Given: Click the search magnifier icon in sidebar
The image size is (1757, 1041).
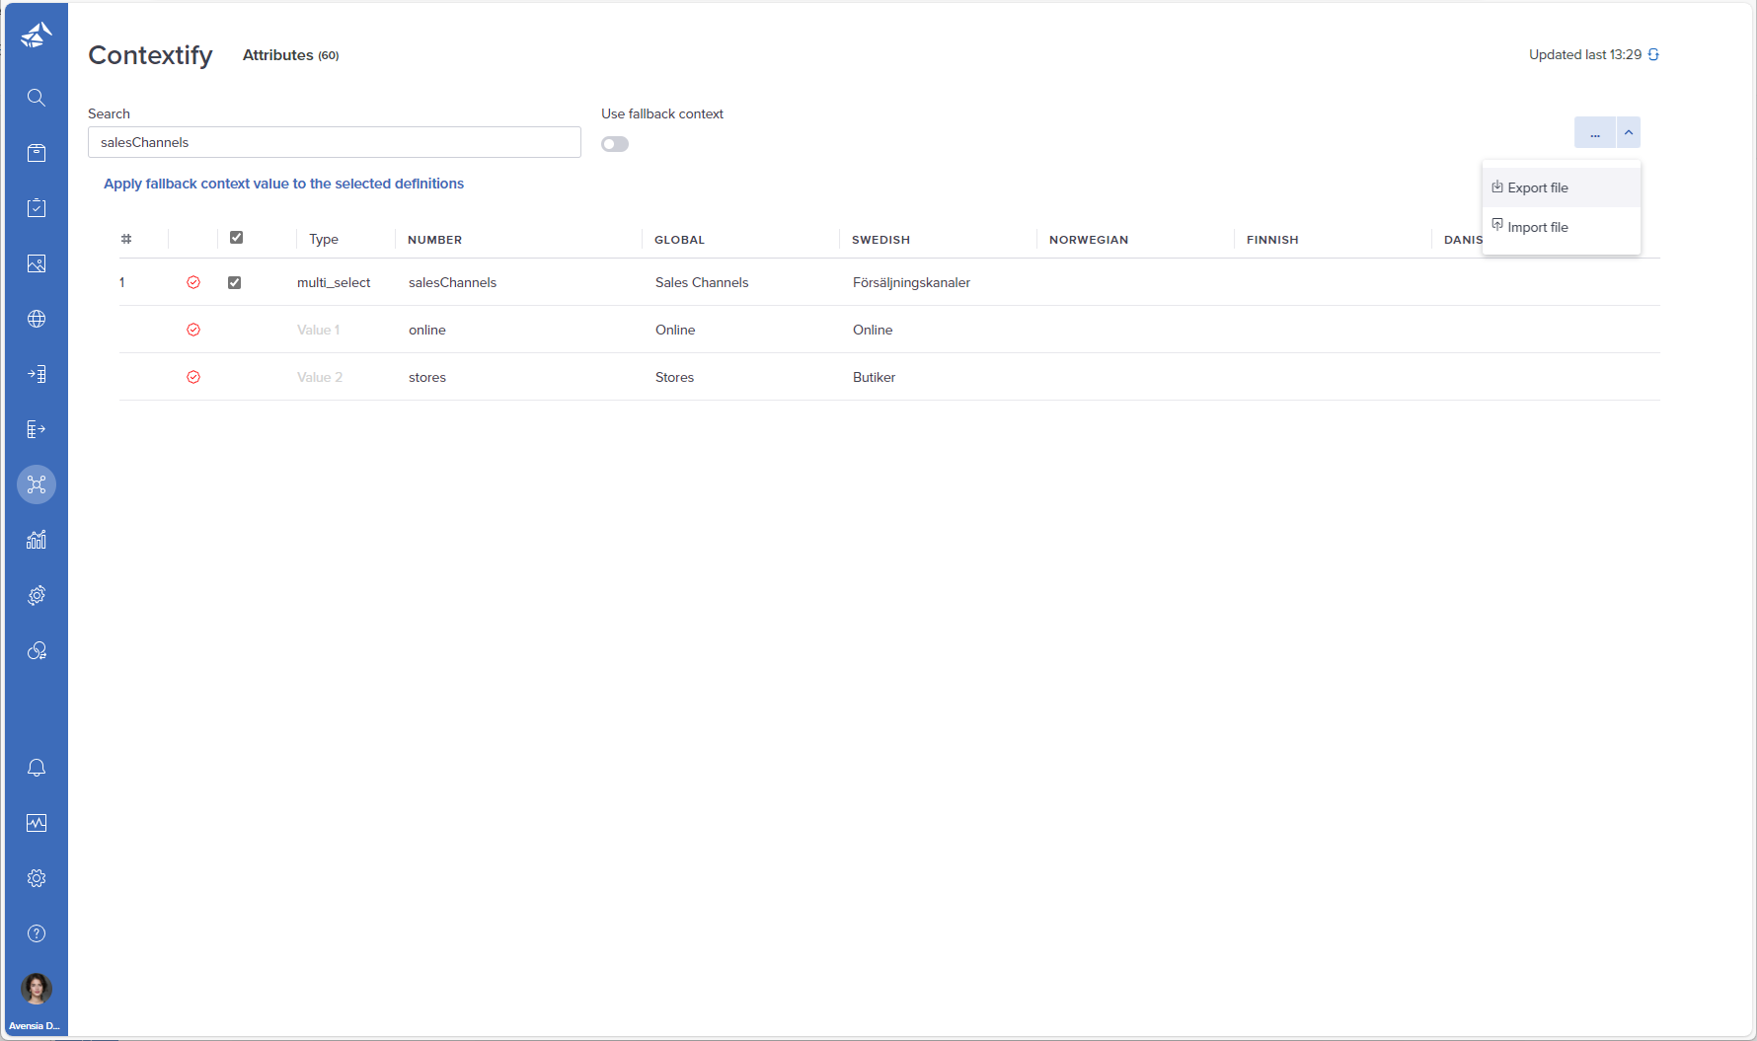Looking at the screenshot, I should [37, 98].
